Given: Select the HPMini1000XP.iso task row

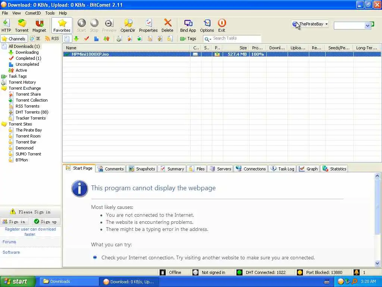Looking at the screenshot, I should click(x=222, y=54).
